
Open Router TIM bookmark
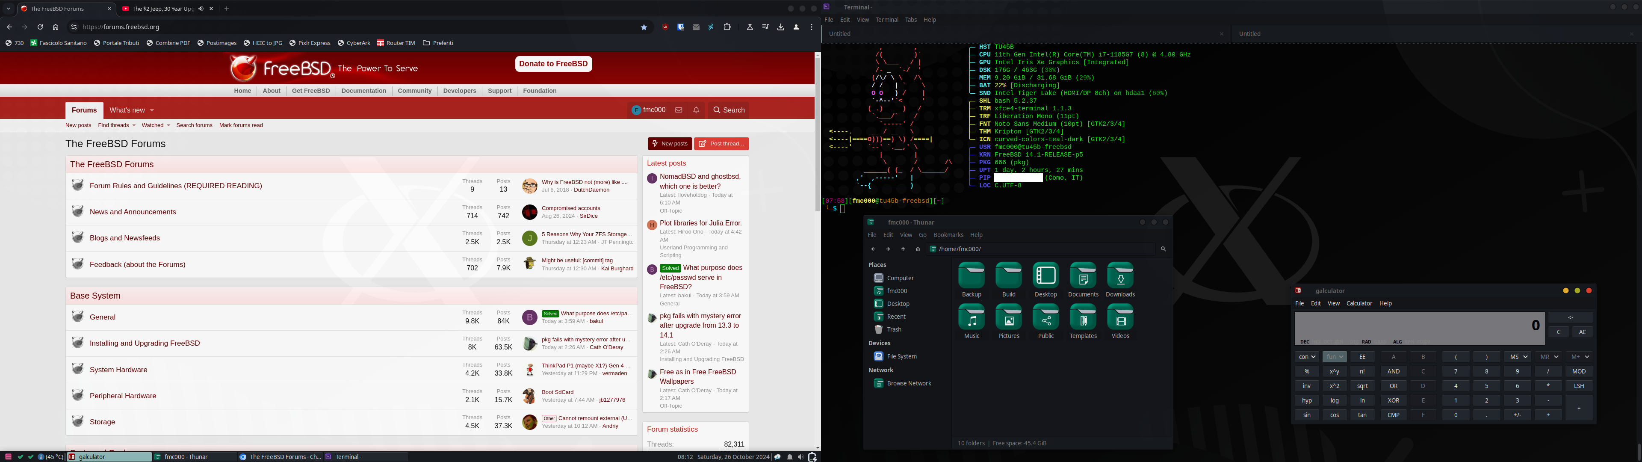396,43
